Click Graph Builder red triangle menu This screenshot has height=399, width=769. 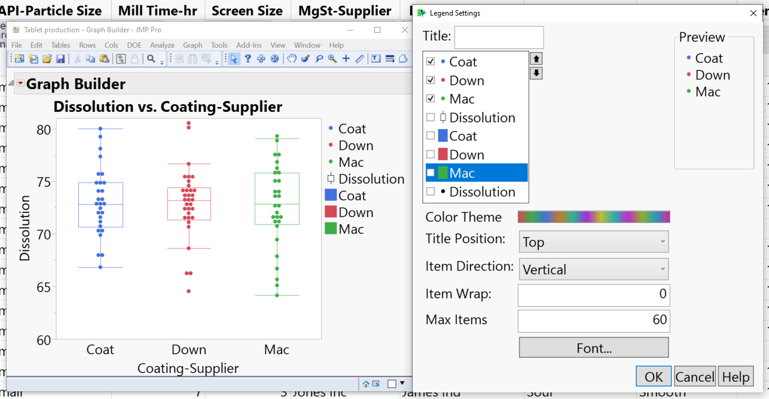click(20, 84)
